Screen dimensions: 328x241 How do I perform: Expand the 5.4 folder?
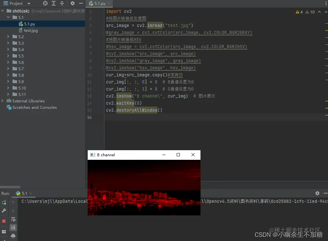[x=8, y=49]
